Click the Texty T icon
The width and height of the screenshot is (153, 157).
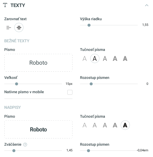(x=5, y=5)
